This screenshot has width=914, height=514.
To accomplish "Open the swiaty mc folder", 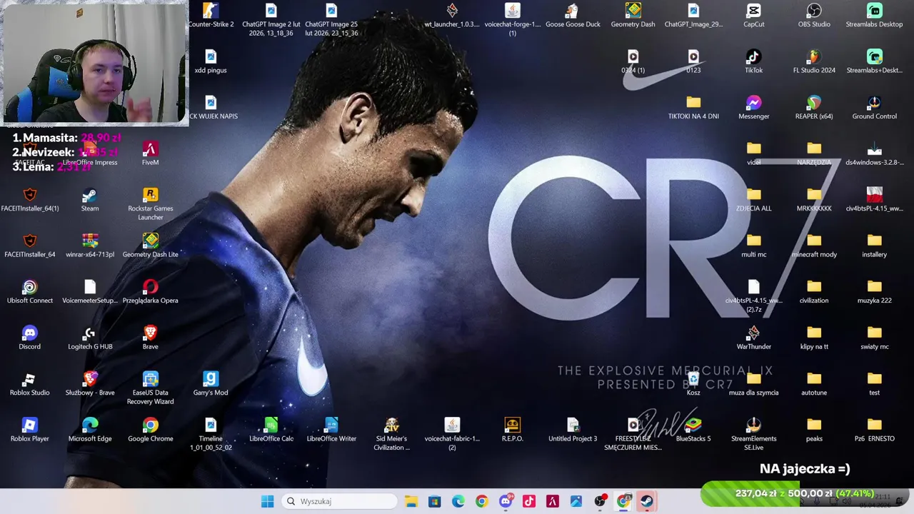I will coord(874,338).
